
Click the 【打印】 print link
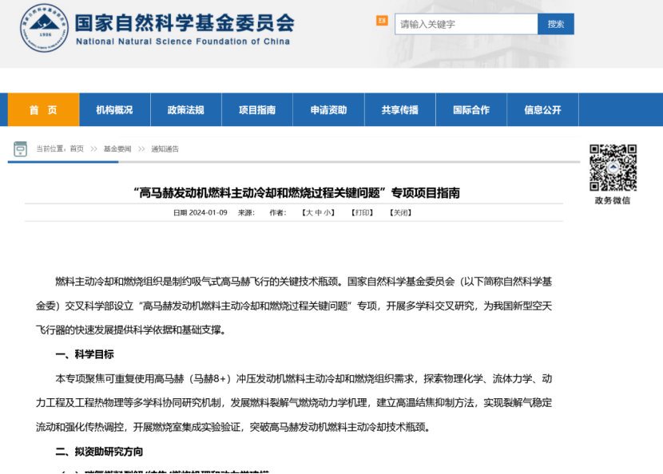362,213
